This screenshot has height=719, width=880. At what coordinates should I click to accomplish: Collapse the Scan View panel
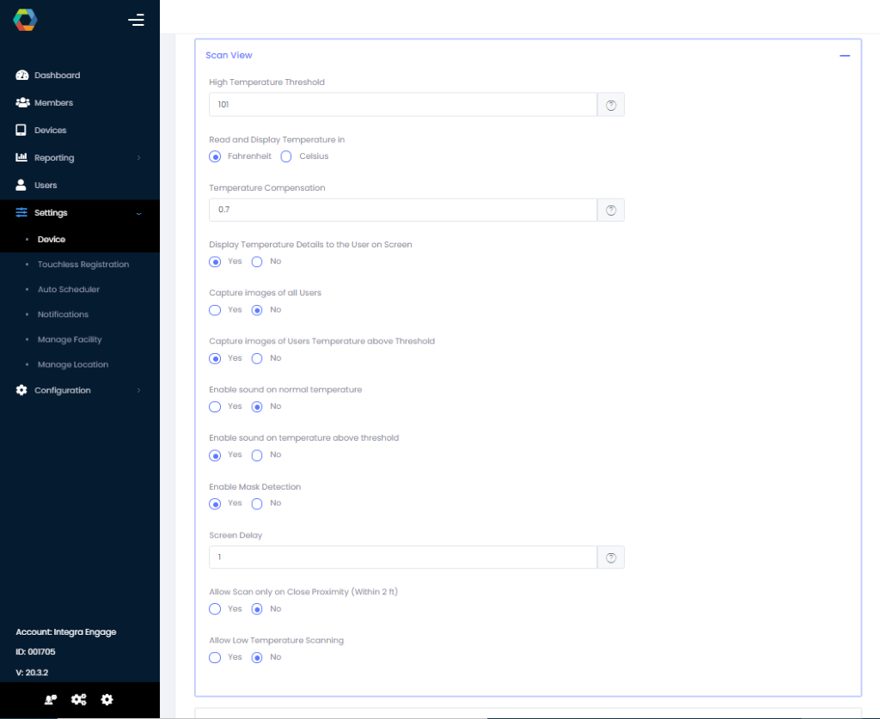[x=844, y=54]
